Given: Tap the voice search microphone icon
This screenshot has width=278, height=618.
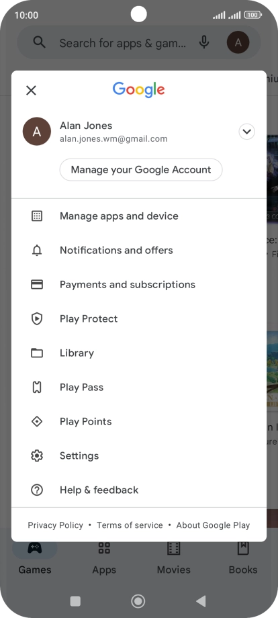Looking at the screenshot, I should [204, 42].
